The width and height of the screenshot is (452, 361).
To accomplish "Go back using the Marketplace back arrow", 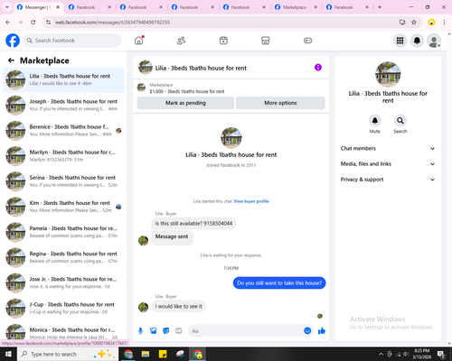I will pyautogui.click(x=11, y=60).
